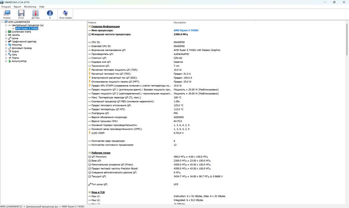349x208 pixels.
Task: Click the Рабочие точки section heading
Action: (x=101, y=153)
